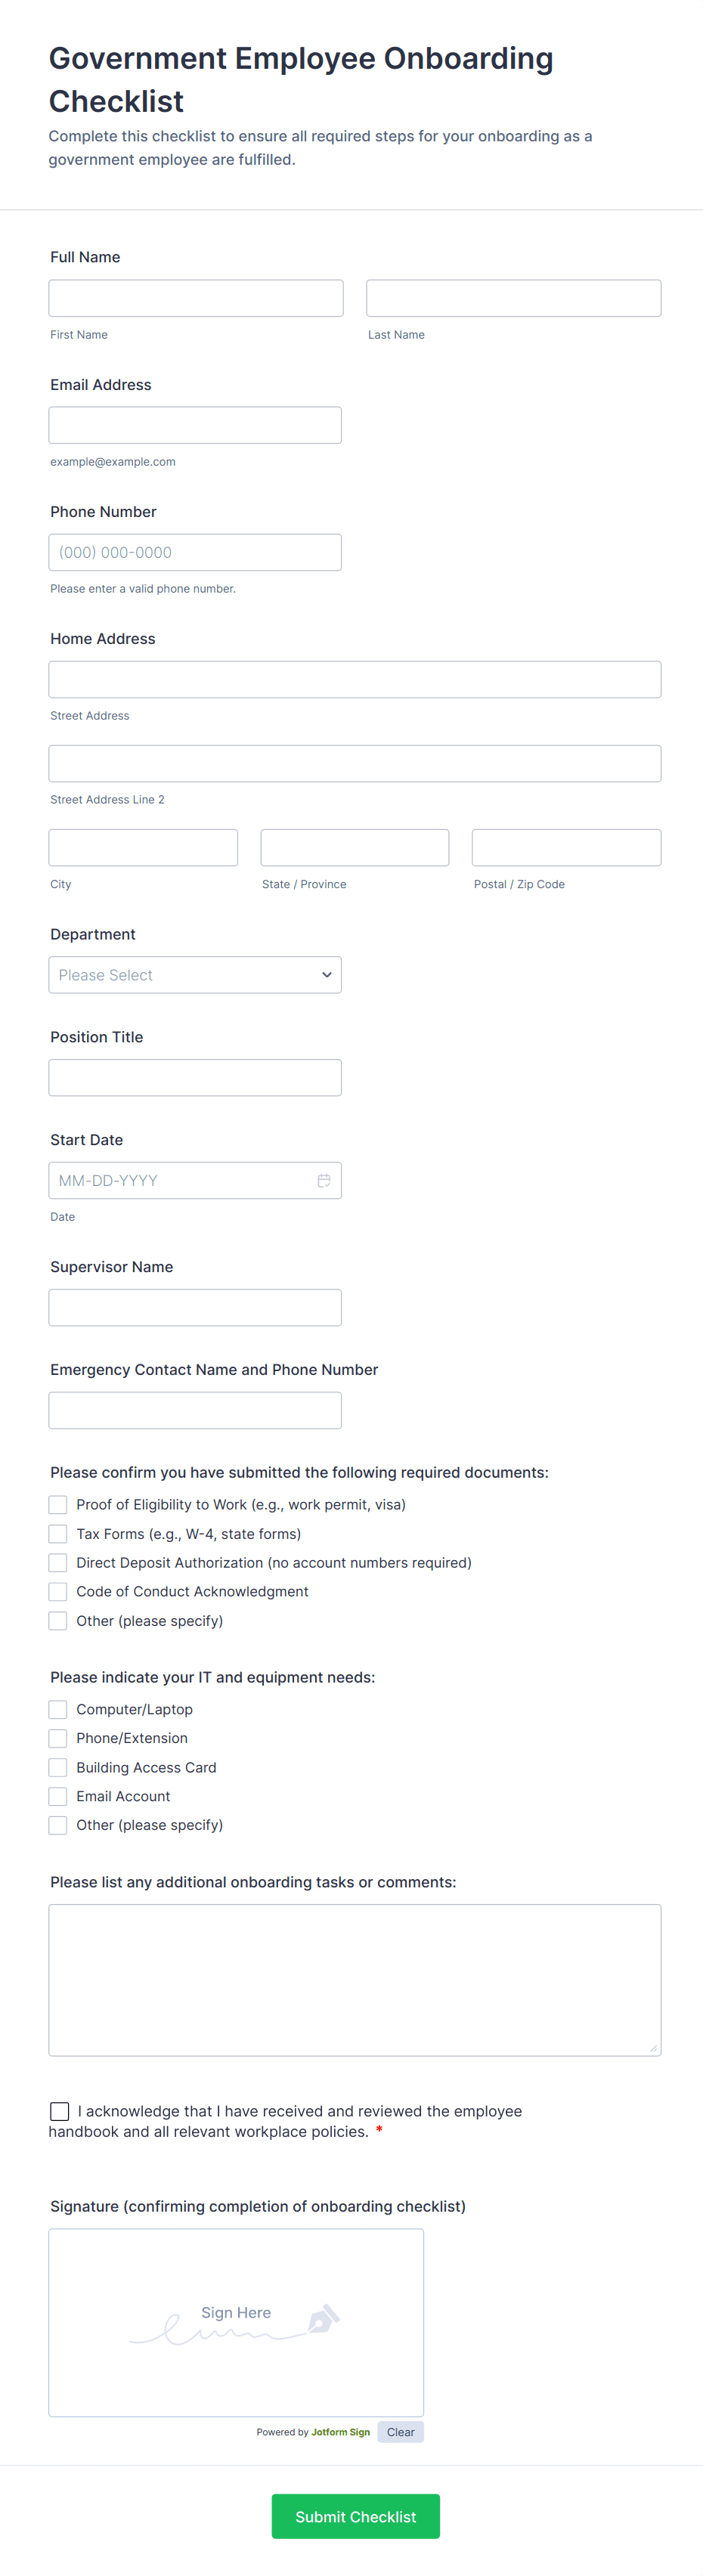This screenshot has height=2576, width=703.
Task: Select the Phone Number input
Action: coord(195,552)
